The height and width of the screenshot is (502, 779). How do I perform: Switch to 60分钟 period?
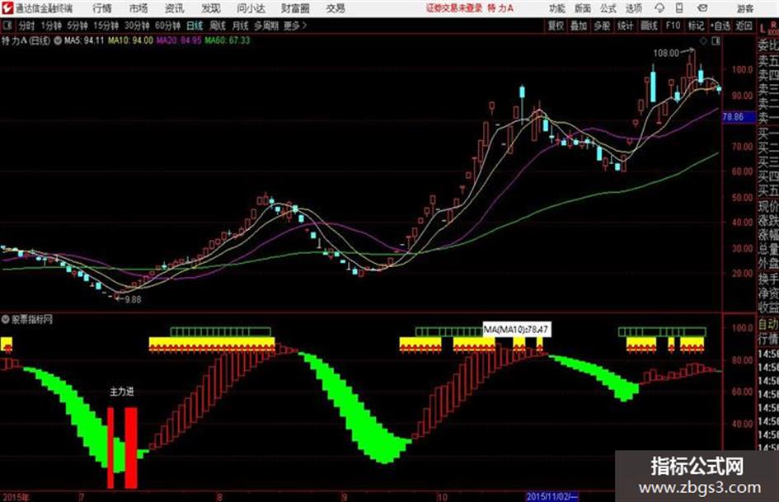(x=167, y=26)
